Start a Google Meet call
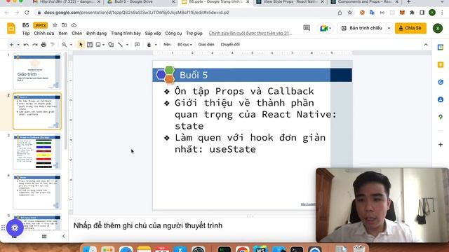The width and height of the screenshot is (449, 252). [326, 28]
